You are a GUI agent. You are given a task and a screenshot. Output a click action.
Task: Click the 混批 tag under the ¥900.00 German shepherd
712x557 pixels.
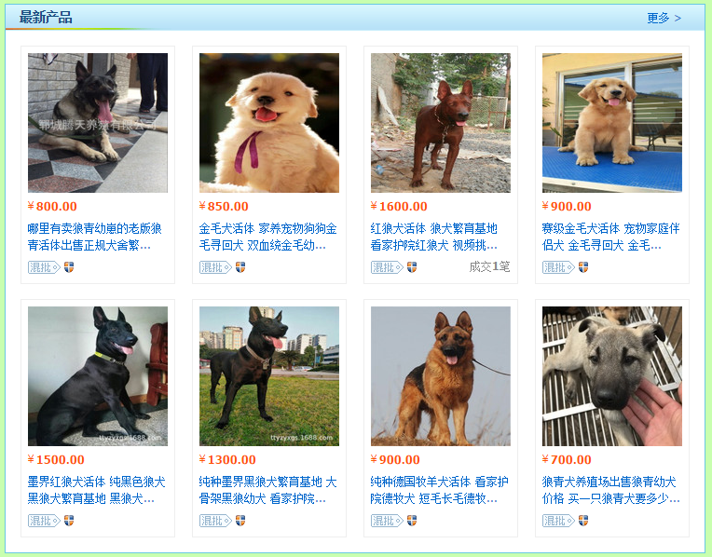pos(387,521)
